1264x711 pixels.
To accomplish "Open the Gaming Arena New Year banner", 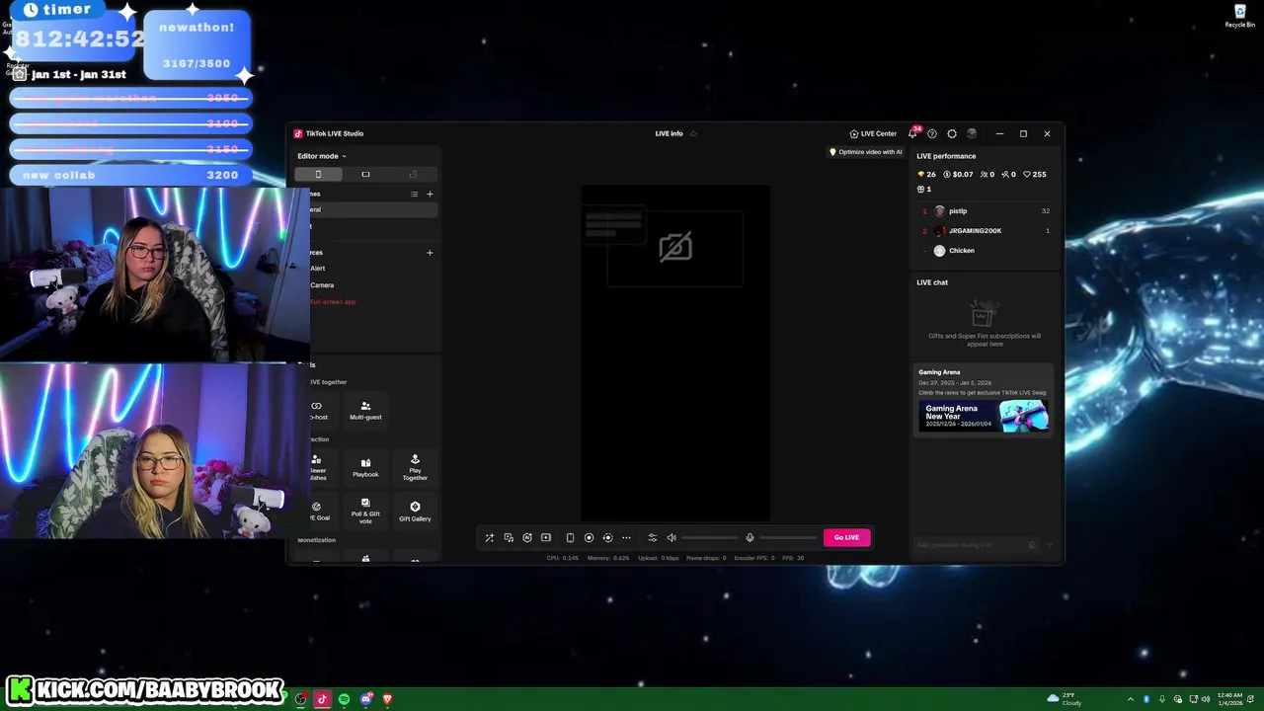I will pyautogui.click(x=984, y=416).
